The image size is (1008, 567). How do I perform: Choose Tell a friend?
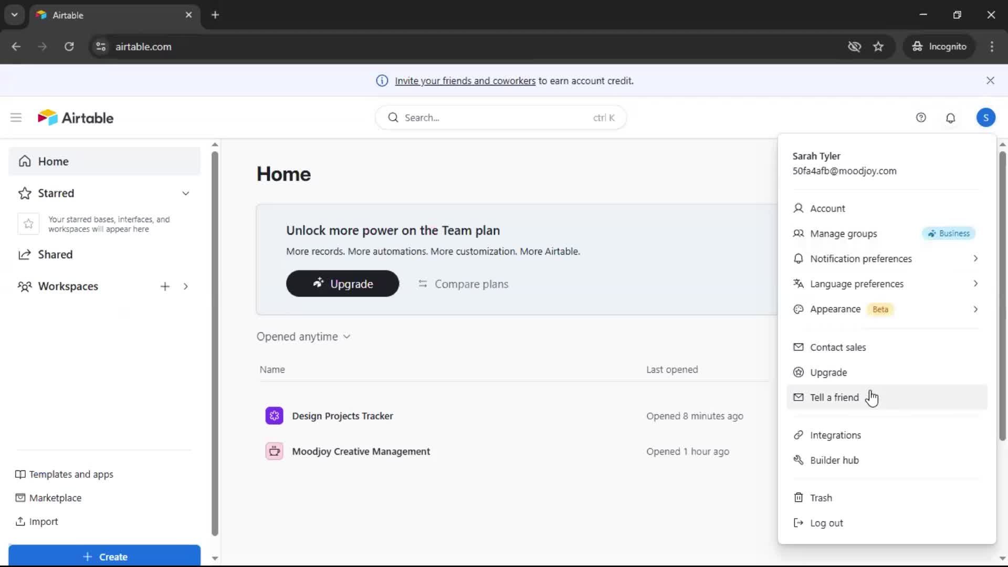[x=886, y=397]
